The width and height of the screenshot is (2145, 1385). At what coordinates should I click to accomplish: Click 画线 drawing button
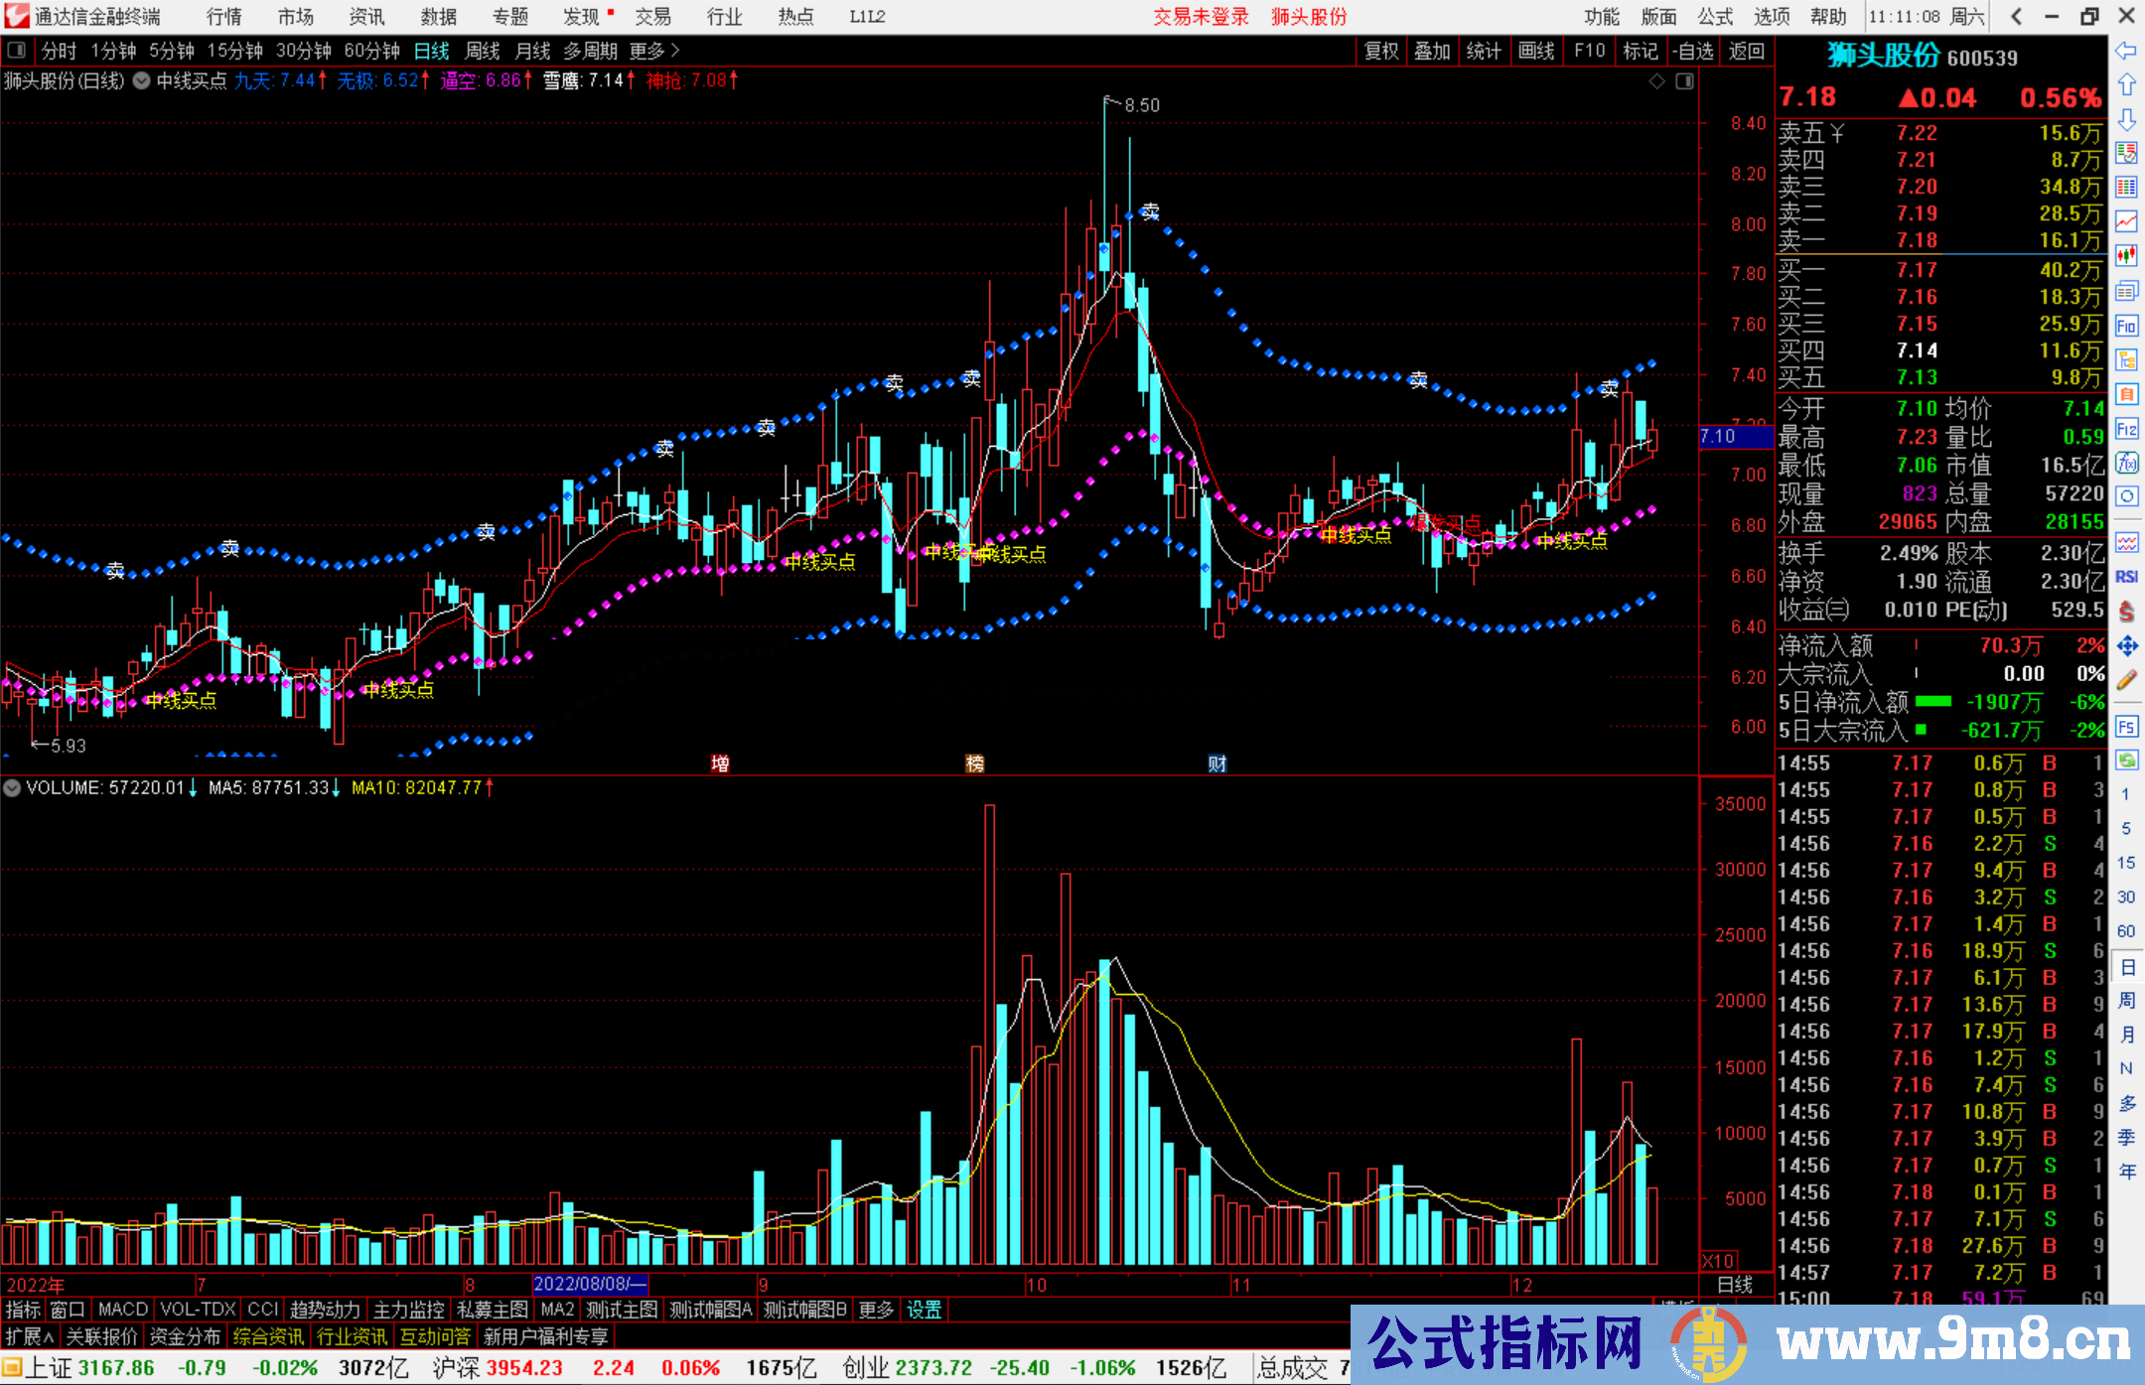coord(1536,51)
